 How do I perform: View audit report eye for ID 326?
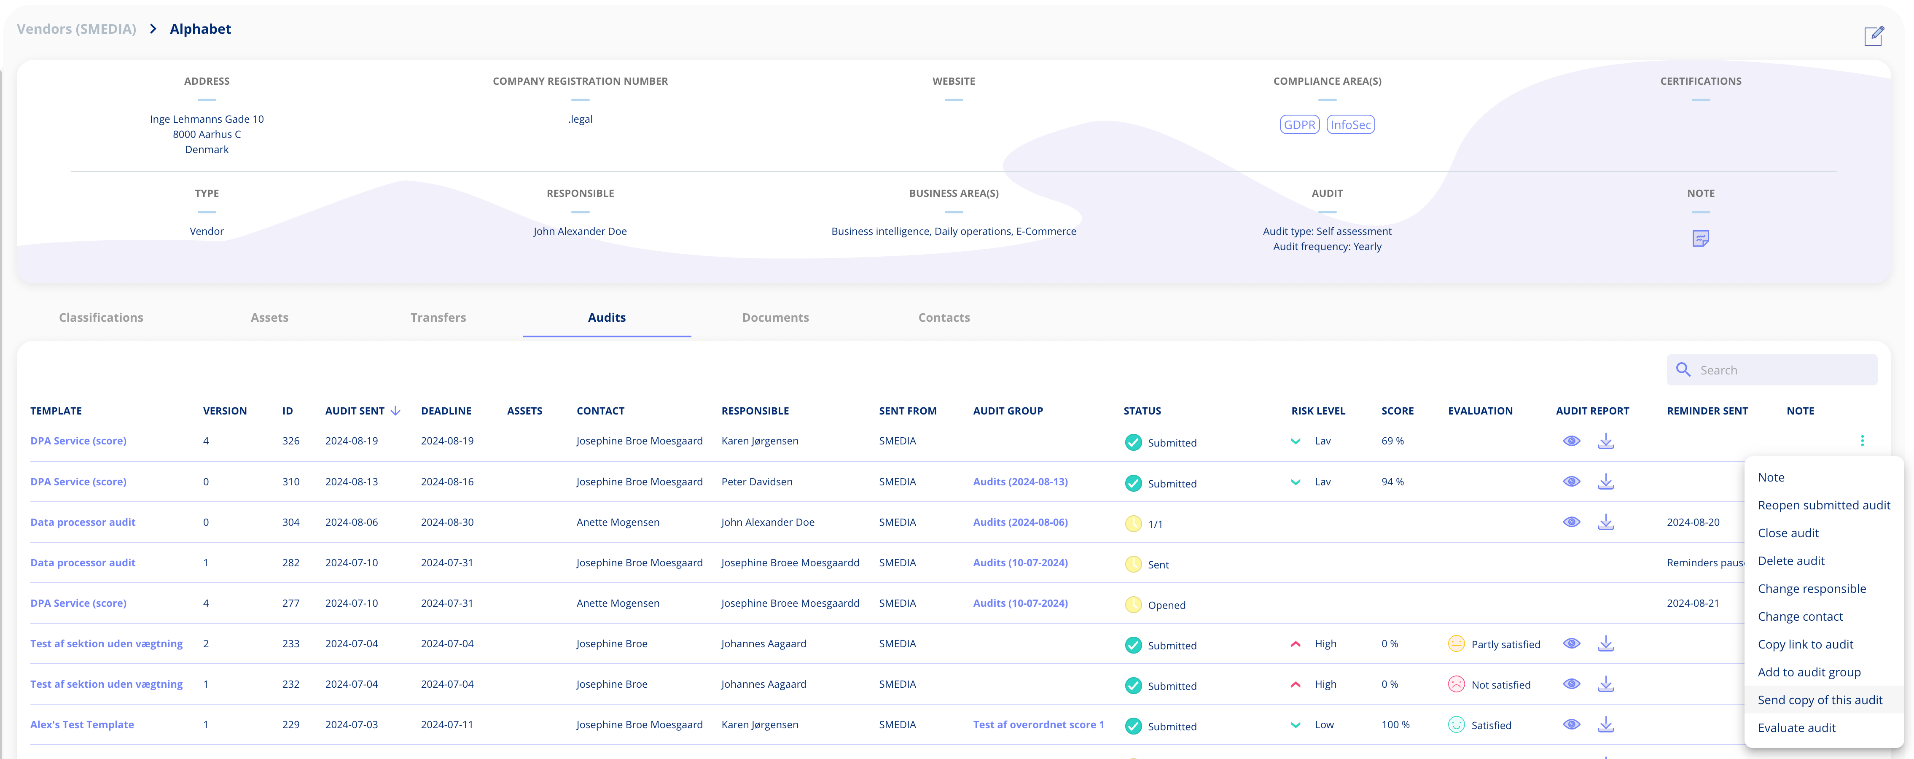1572,441
